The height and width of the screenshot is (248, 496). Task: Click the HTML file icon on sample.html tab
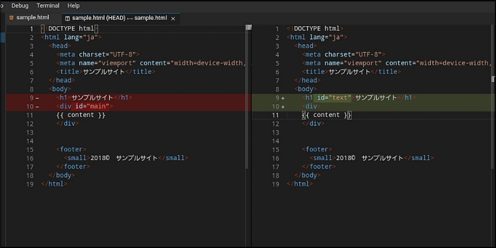pos(11,18)
